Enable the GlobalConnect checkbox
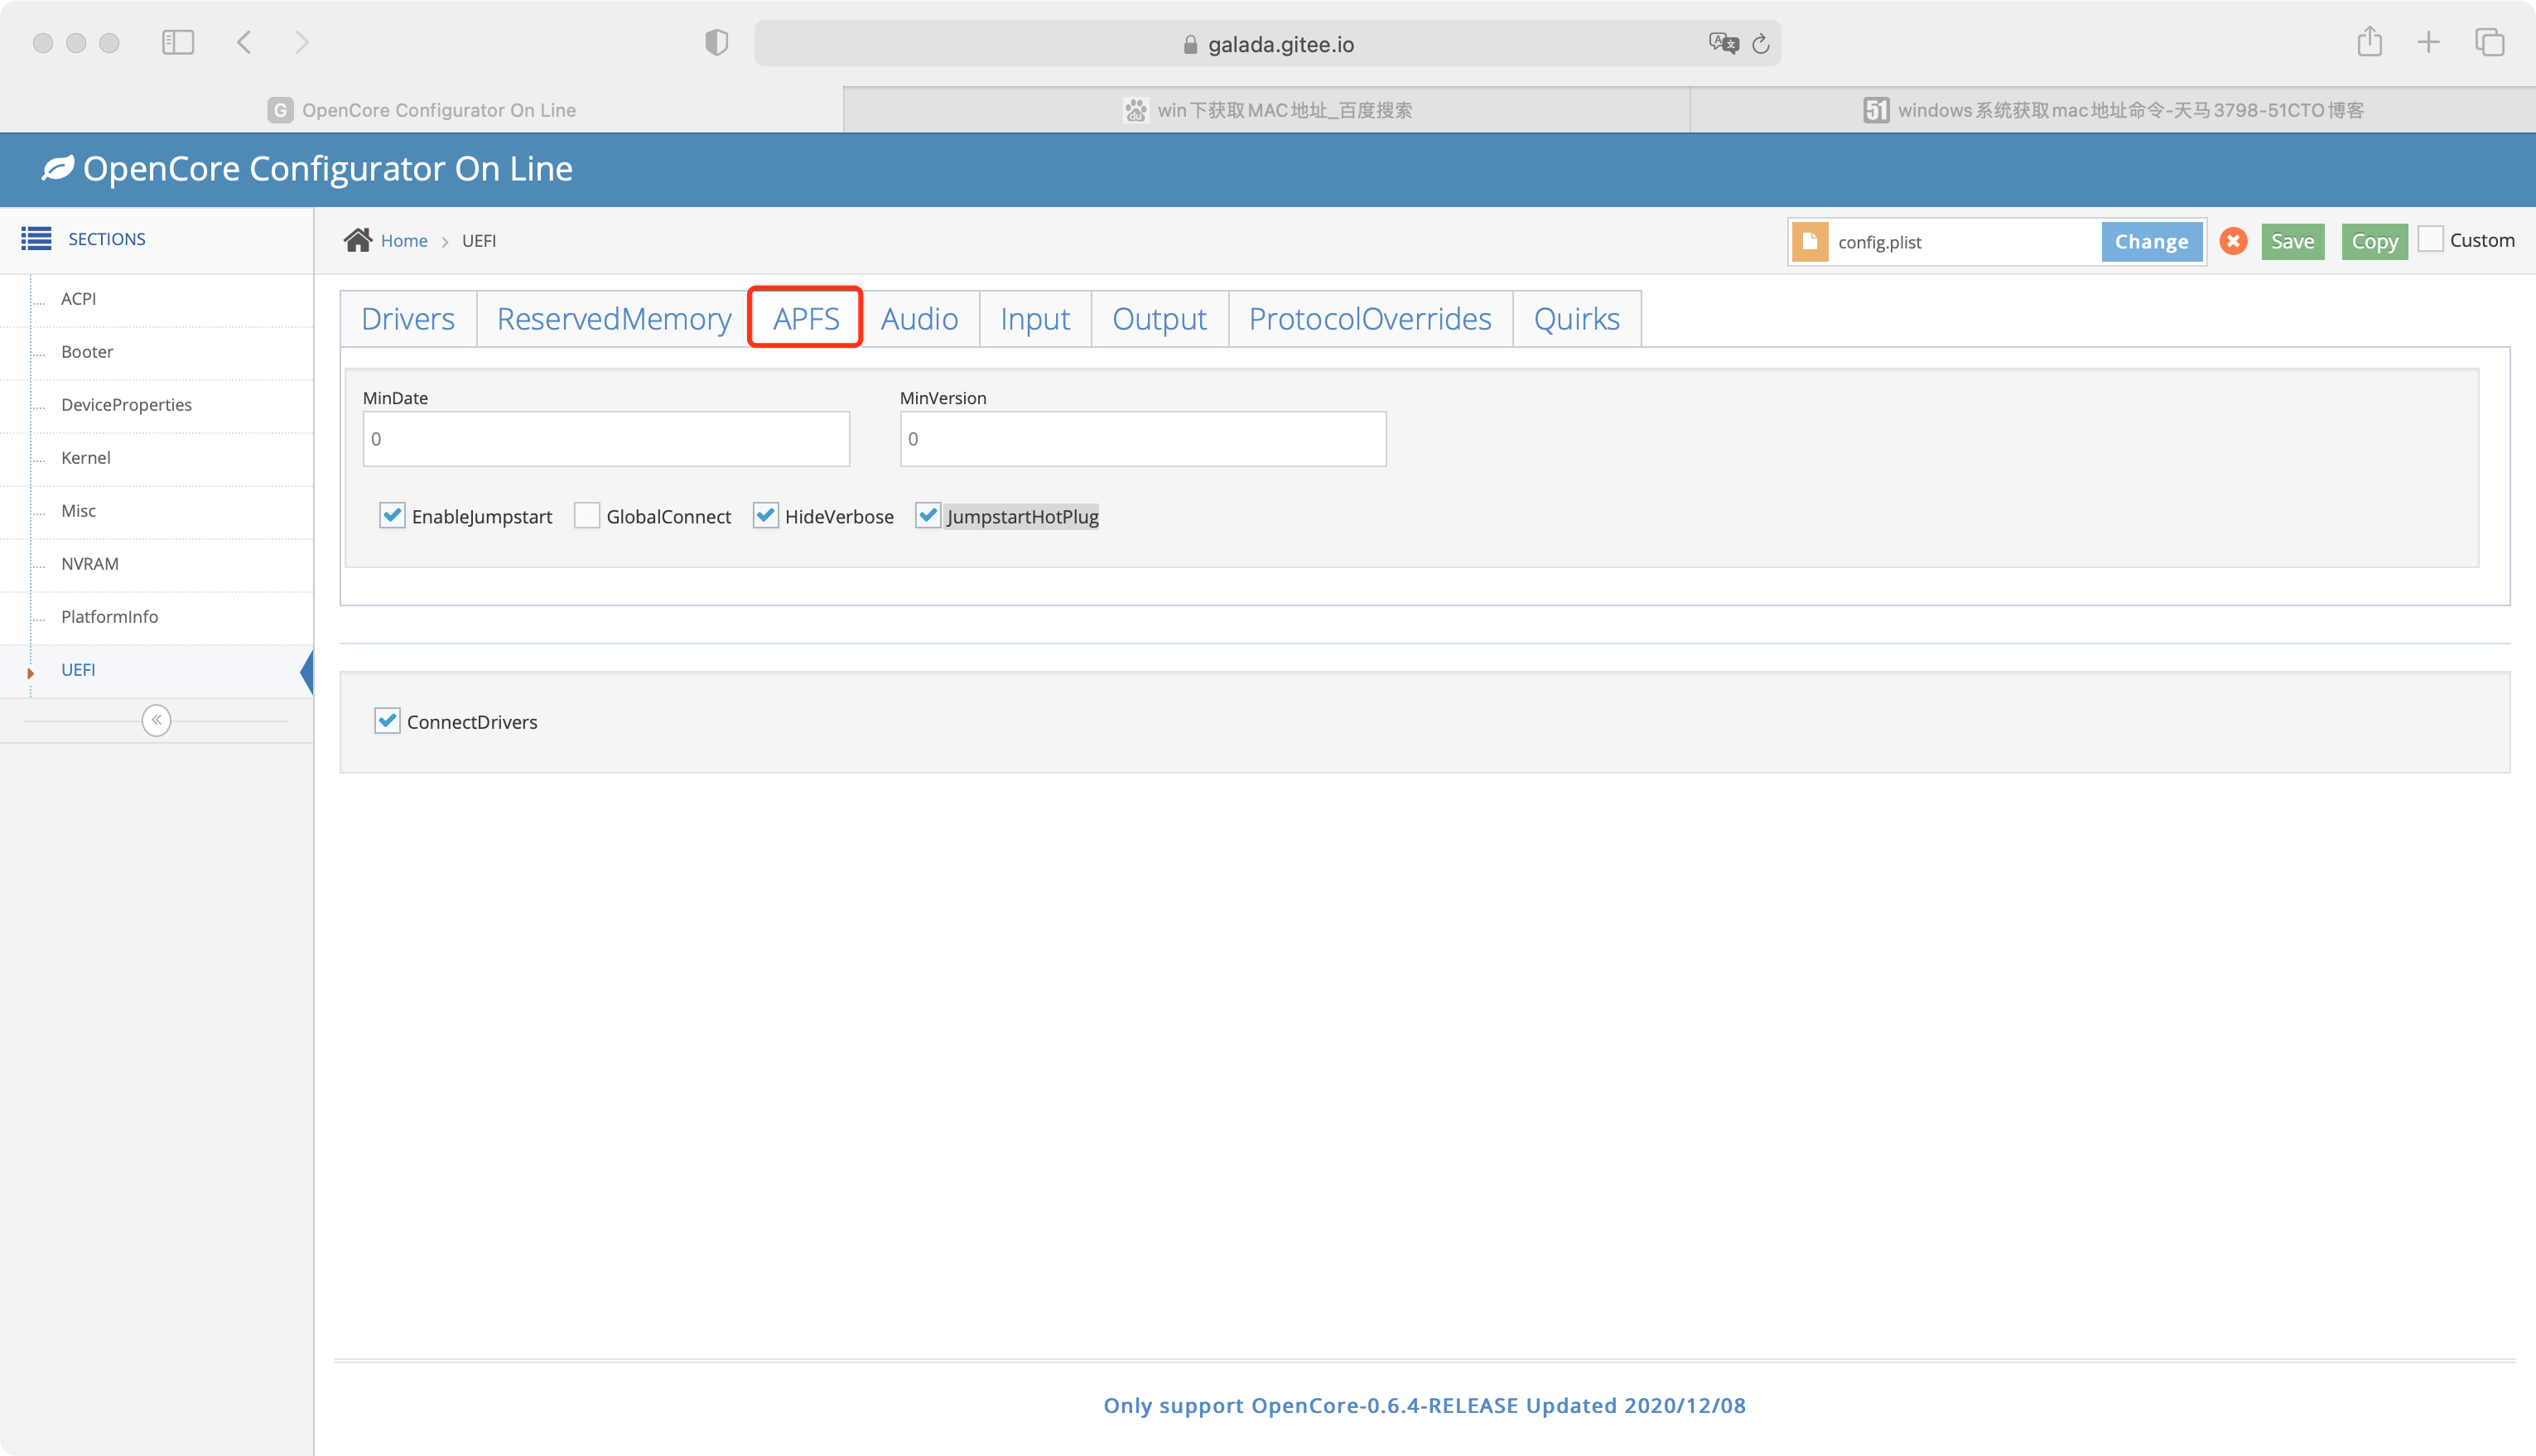Viewport: 2536px width, 1456px height. tap(587, 516)
